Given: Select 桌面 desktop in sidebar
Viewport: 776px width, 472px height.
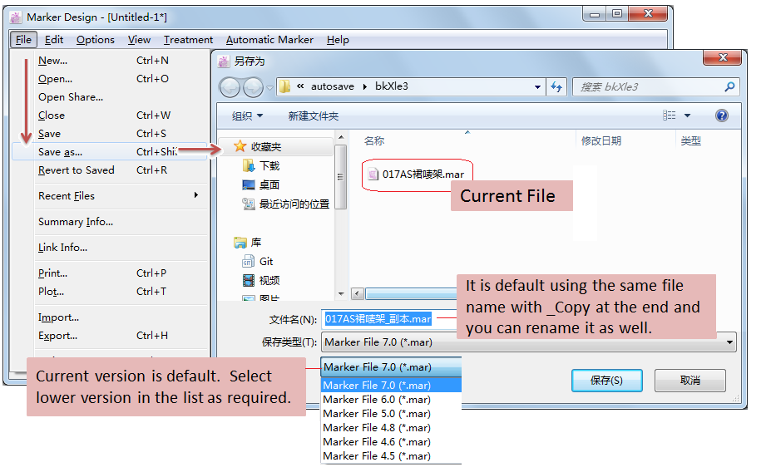Looking at the screenshot, I should click(x=269, y=184).
